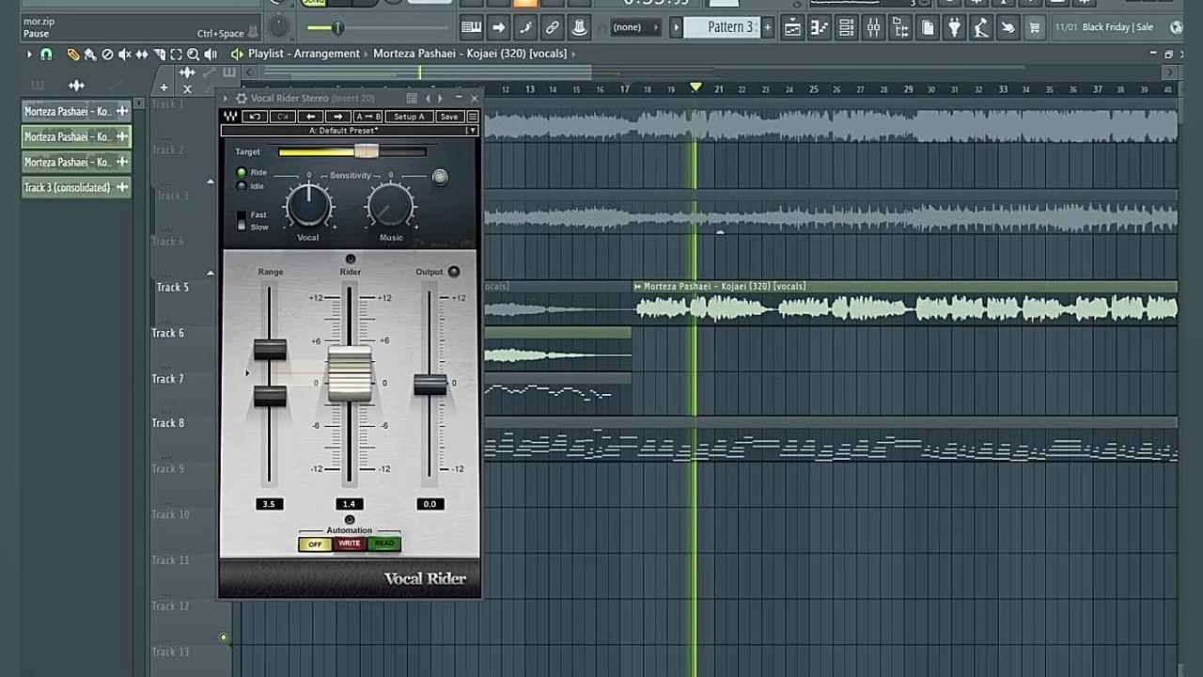1203x677 pixels.
Task: Select the mute tool in playlist toolbar
Action: point(124,55)
